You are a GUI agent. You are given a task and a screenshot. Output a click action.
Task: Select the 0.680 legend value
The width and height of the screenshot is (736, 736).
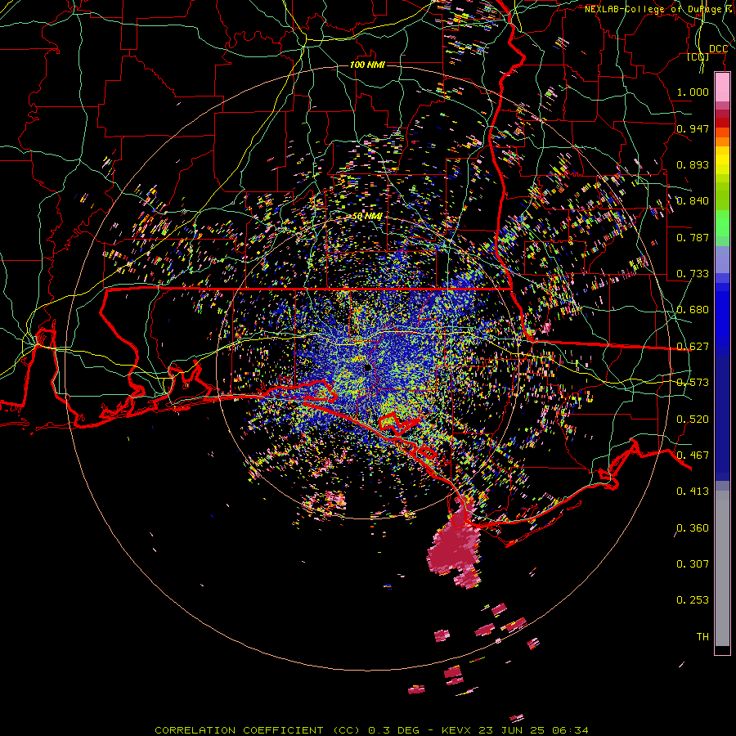(x=693, y=310)
